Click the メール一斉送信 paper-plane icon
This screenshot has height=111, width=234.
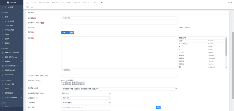click(3, 21)
